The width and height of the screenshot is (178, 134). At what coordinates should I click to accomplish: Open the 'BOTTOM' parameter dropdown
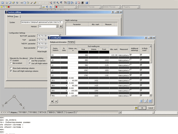(x=60, y=35)
